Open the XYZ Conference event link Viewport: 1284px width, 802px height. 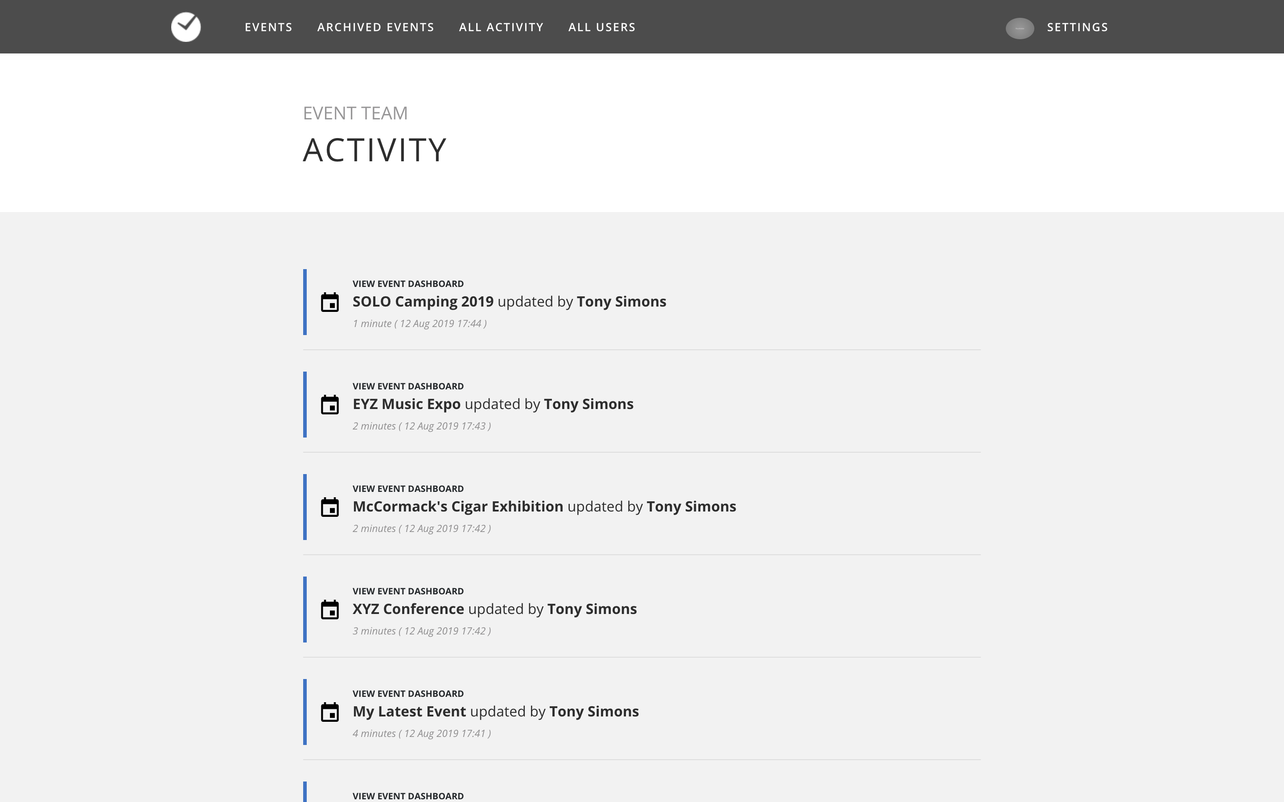tap(408, 609)
